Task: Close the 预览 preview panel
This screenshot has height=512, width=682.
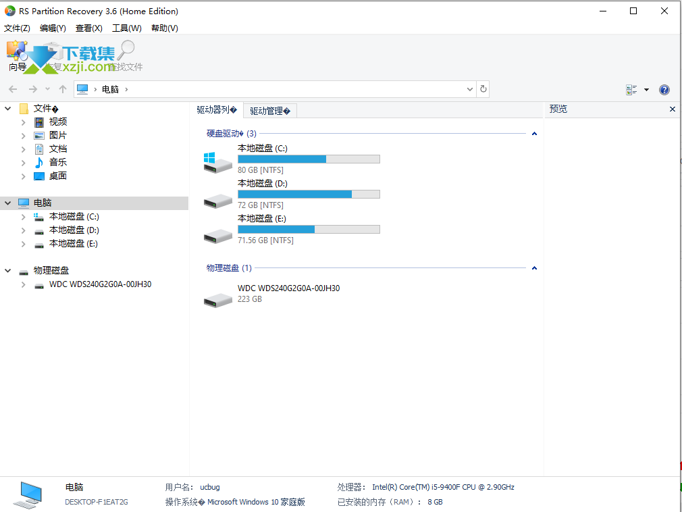Action: tap(673, 109)
